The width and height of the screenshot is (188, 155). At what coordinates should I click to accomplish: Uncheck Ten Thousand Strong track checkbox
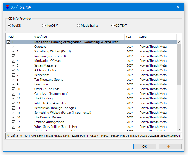coord(13,80)
